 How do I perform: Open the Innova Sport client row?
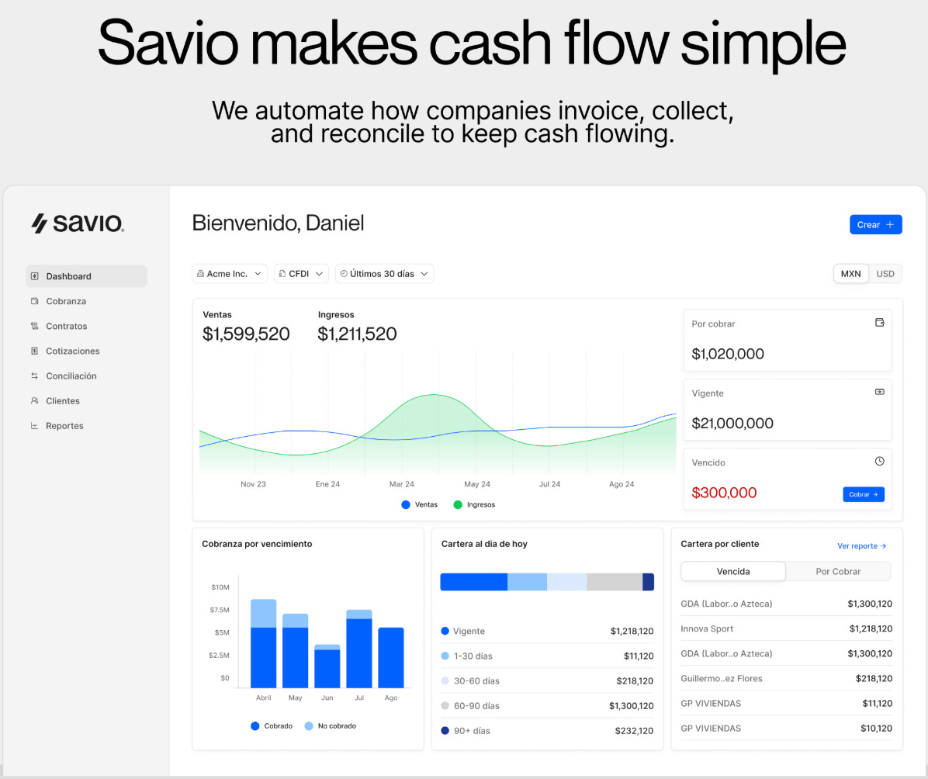point(787,628)
